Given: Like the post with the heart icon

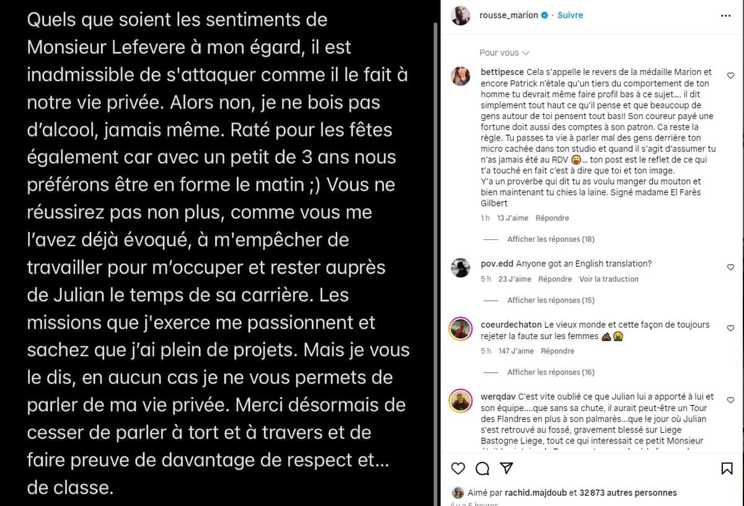Looking at the screenshot, I should tap(458, 469).
